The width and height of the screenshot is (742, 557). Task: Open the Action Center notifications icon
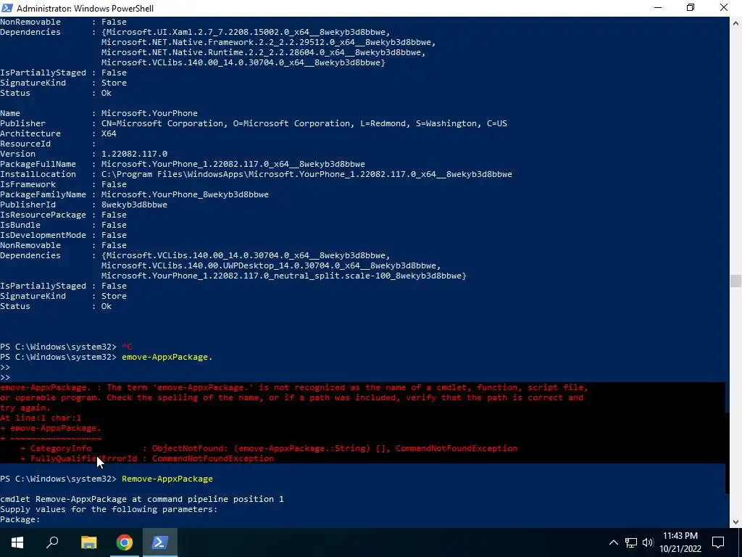[x=718, y=542]
